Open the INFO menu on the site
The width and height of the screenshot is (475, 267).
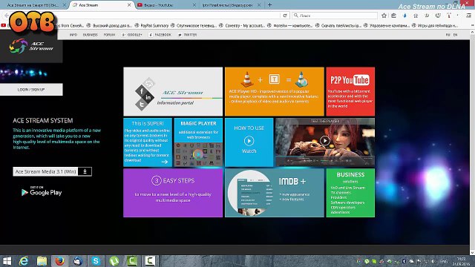[x=73, y=35]
